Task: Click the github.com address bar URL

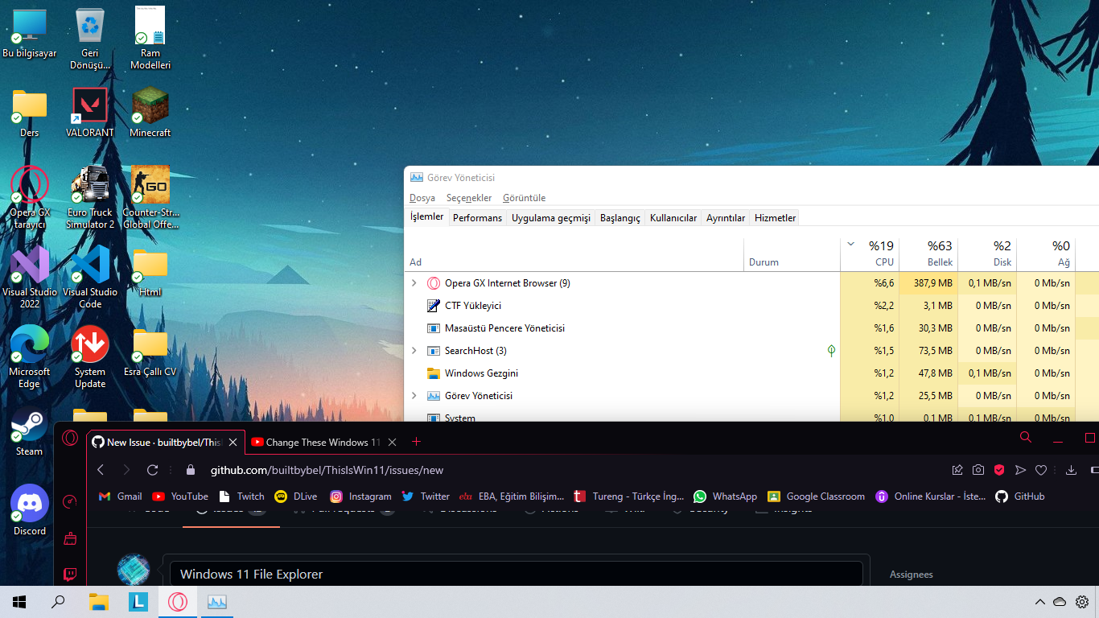Action: [x=327, y=470]
